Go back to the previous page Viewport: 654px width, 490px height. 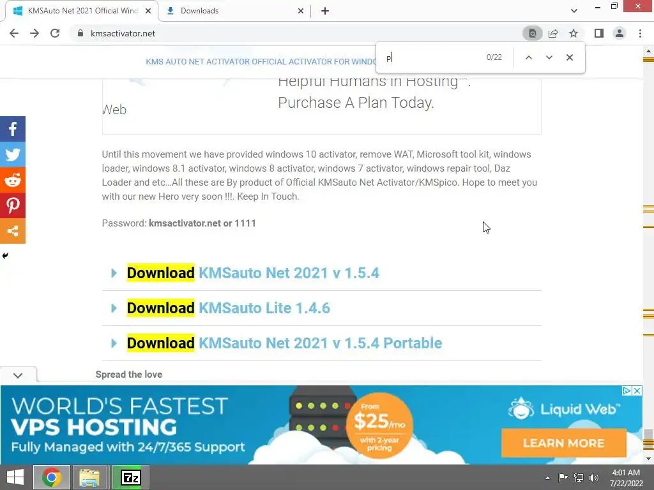click(14, 33)
